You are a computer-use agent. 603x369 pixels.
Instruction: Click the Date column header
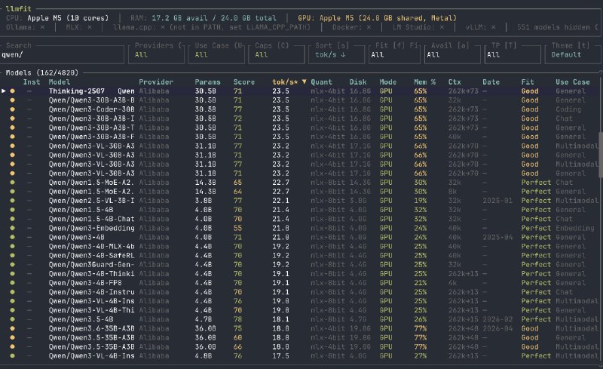[491, 81]
